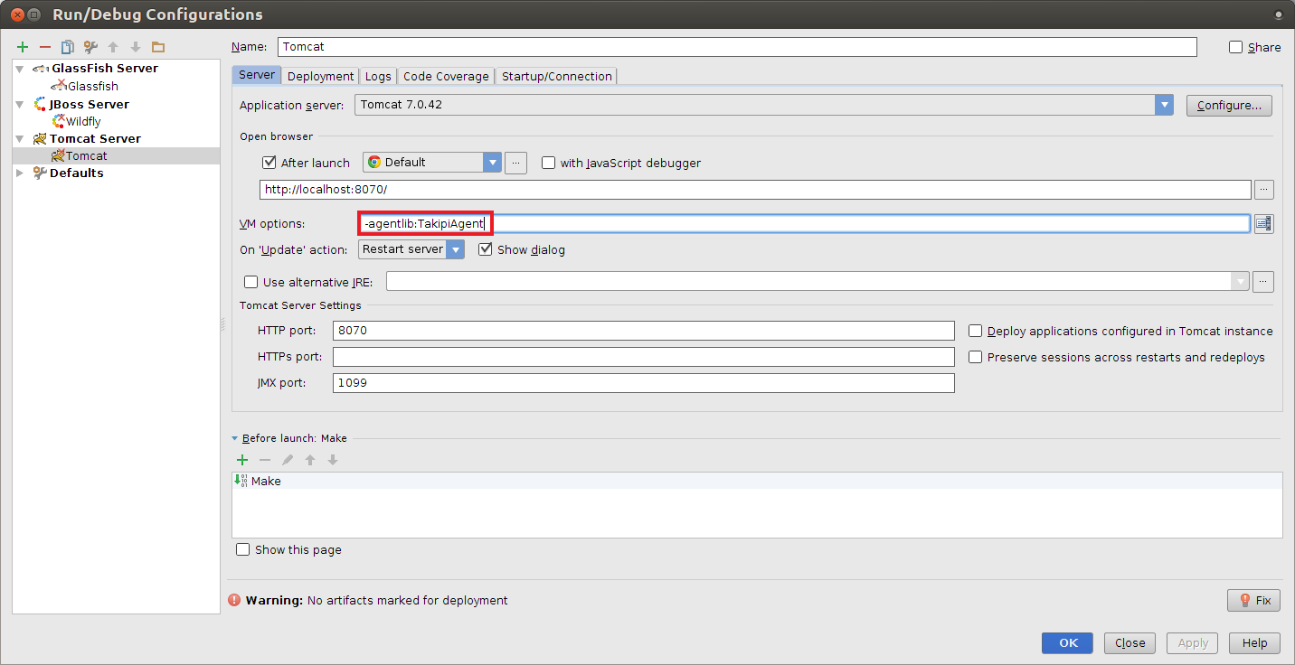Screen dimensions: 1295x665
Task: Switch to the Code Coverage tab
Action: pyautogui.click(x=446, y=76)
